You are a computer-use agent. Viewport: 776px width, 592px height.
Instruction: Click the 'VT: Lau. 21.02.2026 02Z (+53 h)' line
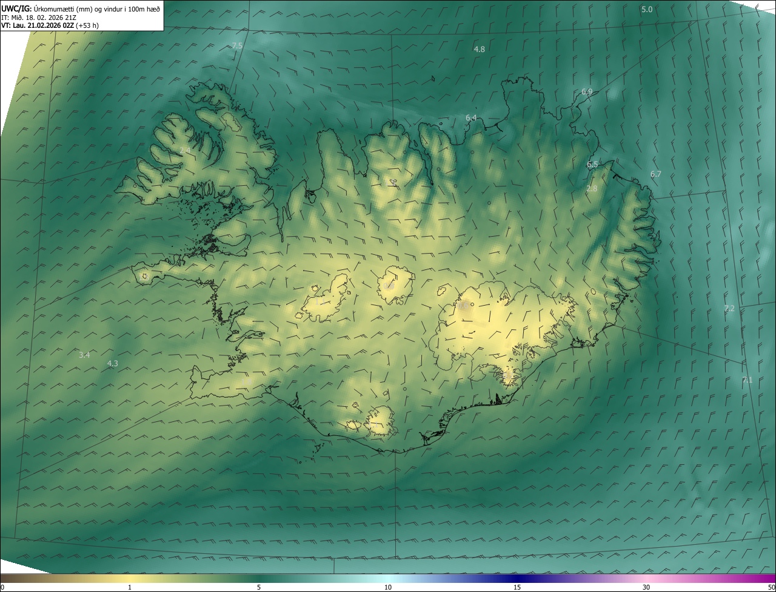[50, 25]
